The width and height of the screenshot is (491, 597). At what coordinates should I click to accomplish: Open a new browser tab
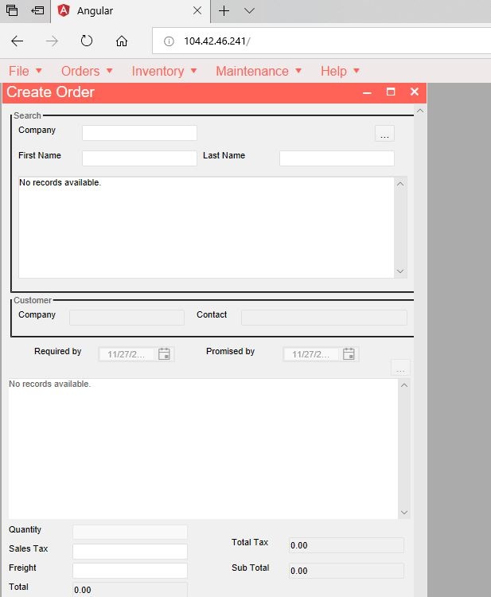click(x=224, y=10)
